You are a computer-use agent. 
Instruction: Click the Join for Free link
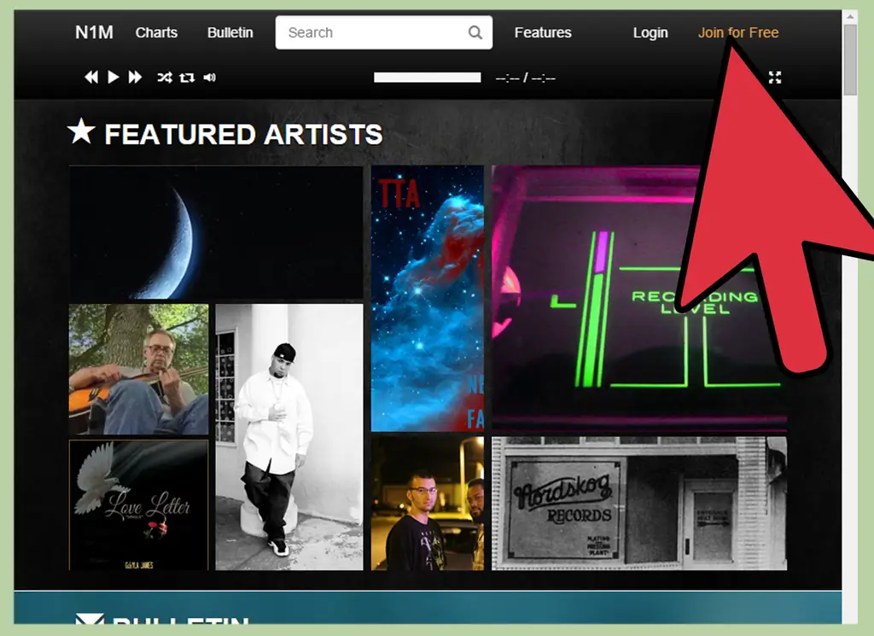tap(738, 32)
